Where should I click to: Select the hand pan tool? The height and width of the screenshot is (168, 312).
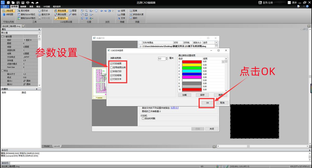coord(96,11)
